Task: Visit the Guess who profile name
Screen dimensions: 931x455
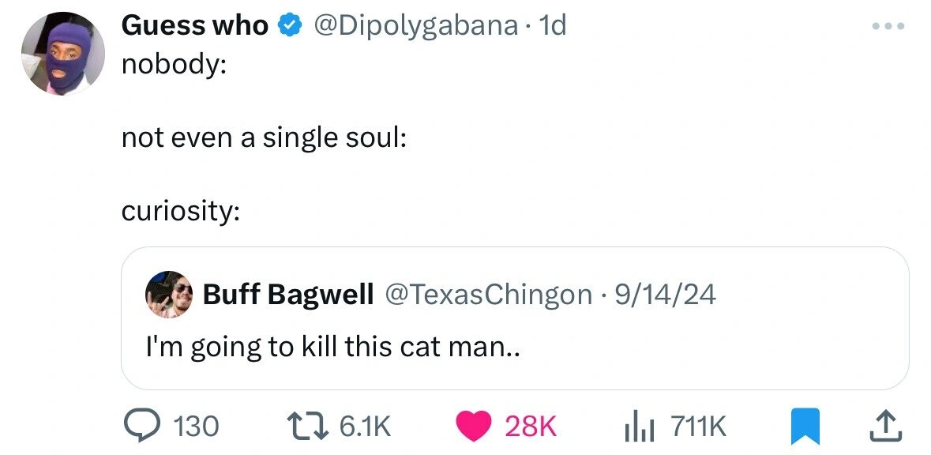Action: [194, 26]
